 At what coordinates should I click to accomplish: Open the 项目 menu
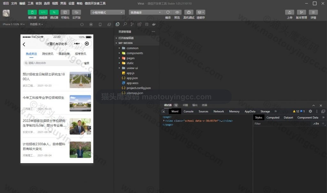[6, 3]
